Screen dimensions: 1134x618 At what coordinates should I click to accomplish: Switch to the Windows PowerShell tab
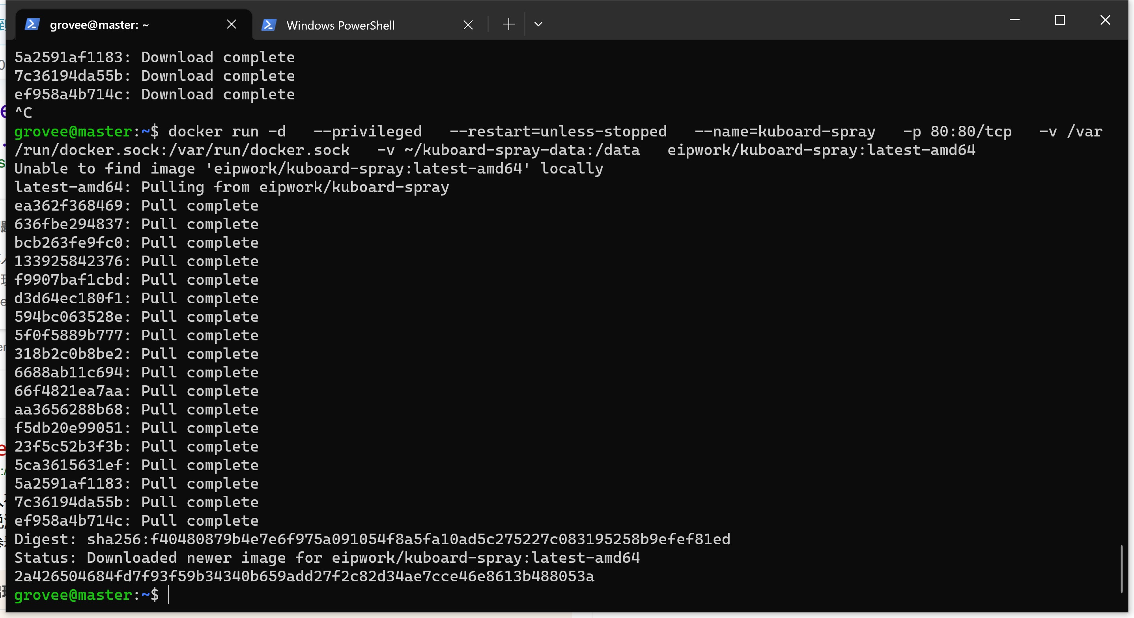tap(340, 25)
